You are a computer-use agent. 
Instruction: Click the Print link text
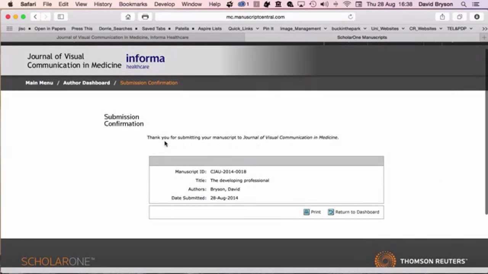[316, 212]
